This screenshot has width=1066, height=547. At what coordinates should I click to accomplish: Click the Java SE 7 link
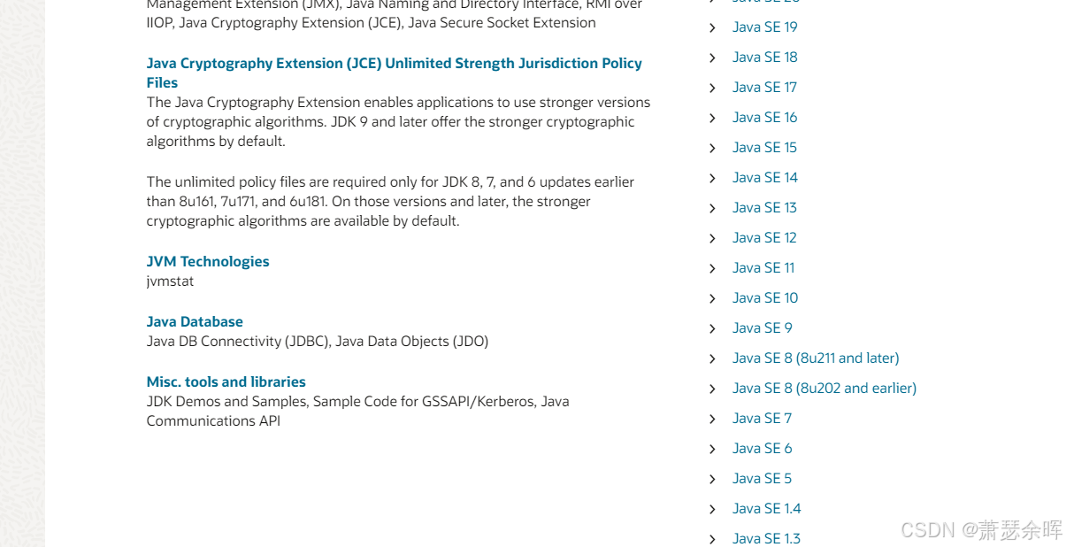pyautogui.click(x=762, y=418)
